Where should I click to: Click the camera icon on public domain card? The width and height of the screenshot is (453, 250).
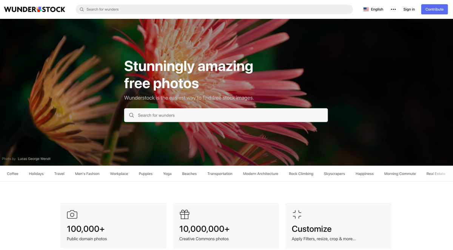(72, 215)
